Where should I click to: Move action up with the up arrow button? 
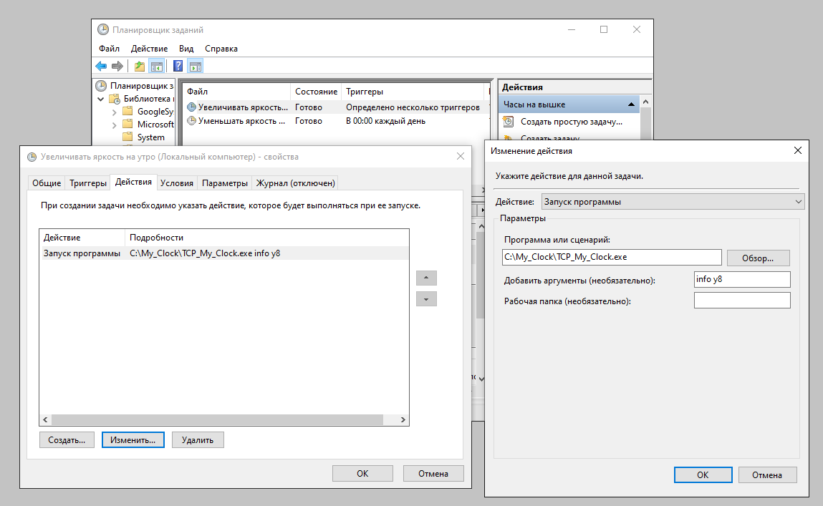[x=426, y=278]
